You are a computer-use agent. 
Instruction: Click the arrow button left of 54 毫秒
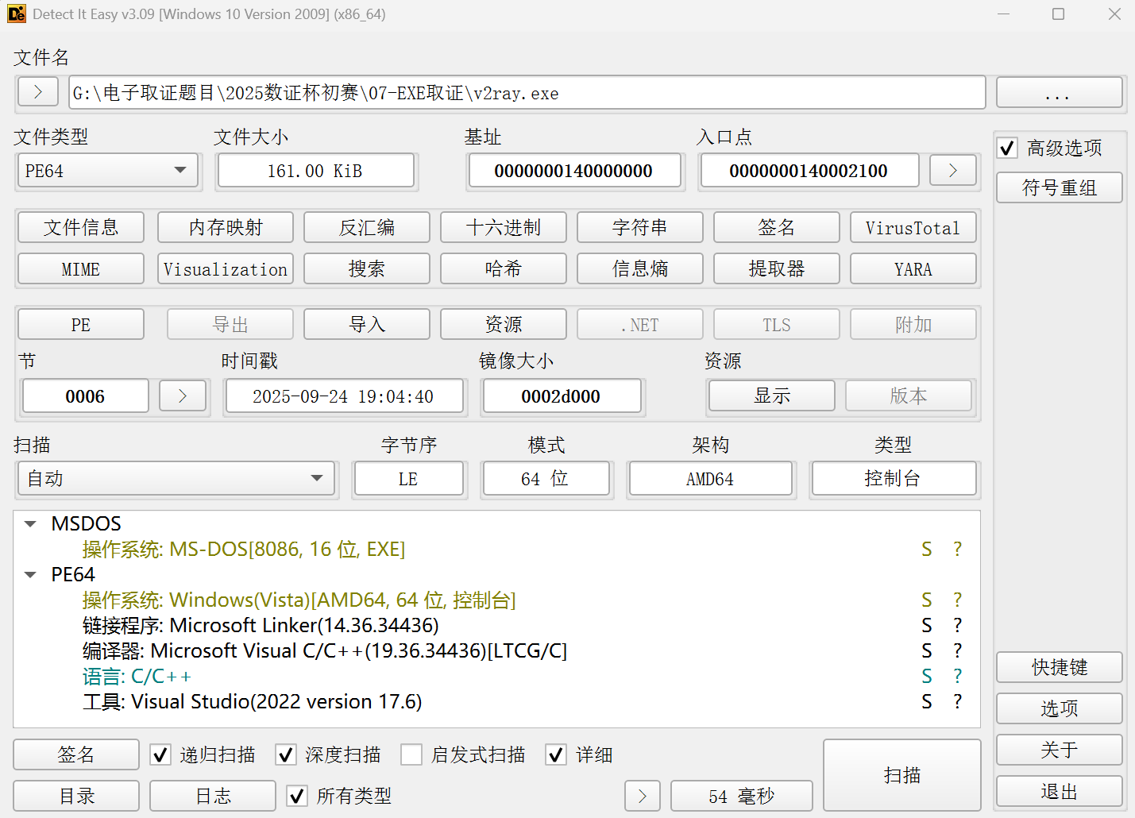pyautogui.click(x=642, y=796)
